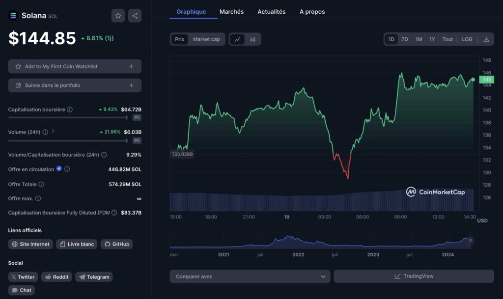Click the #5 market cap rank badge
The height and width of the screenshot is (299, 503).
137,118
